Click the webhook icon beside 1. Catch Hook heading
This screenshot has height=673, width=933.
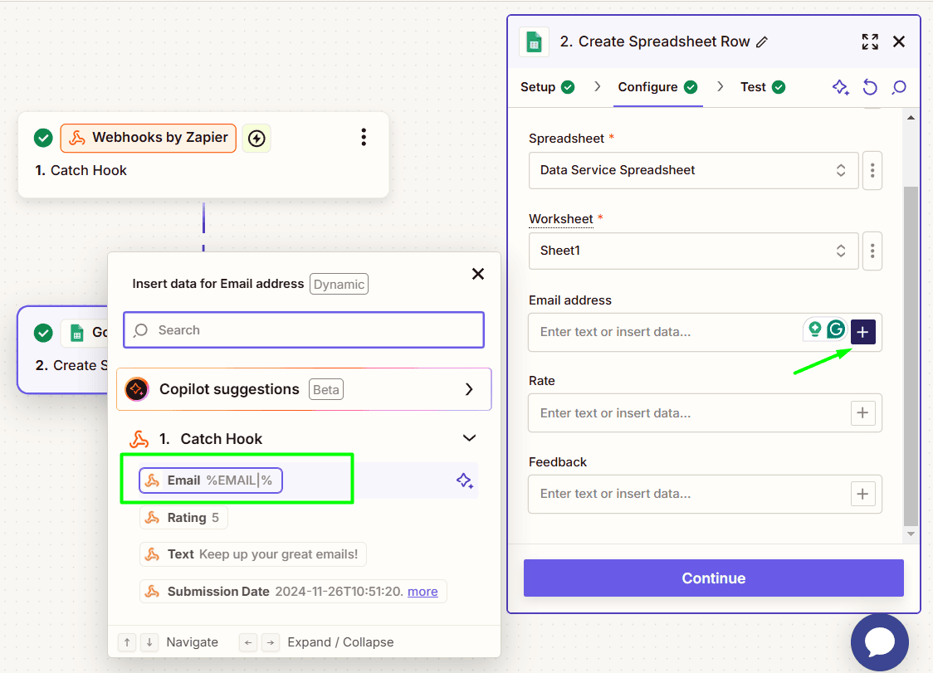click(139, 439)
